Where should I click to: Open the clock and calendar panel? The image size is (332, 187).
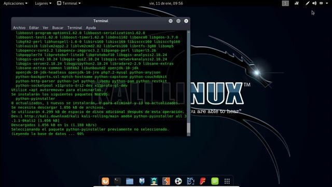166,4
